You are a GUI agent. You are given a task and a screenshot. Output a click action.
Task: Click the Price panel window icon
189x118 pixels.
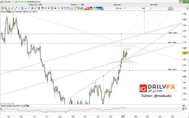[8, 12]
